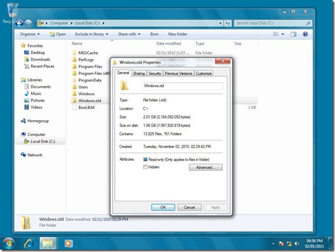Switch to the Security tab
This screenshot has height=252, width=335.
pyautogui.click(x=155, y=74)
